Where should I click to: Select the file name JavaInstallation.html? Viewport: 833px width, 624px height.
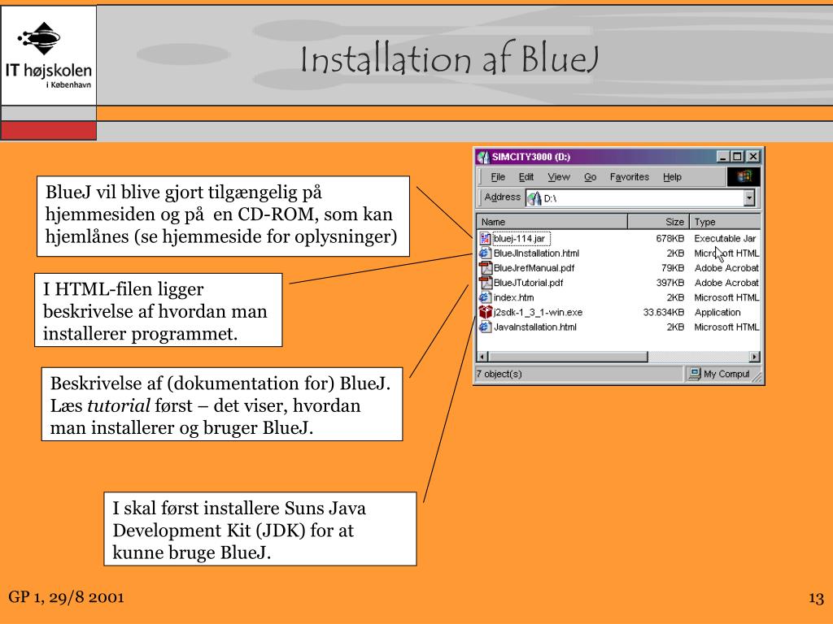(x=535, y=327)
